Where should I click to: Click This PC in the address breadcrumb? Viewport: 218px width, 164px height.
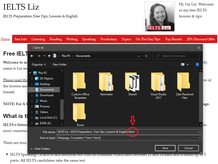66,56
